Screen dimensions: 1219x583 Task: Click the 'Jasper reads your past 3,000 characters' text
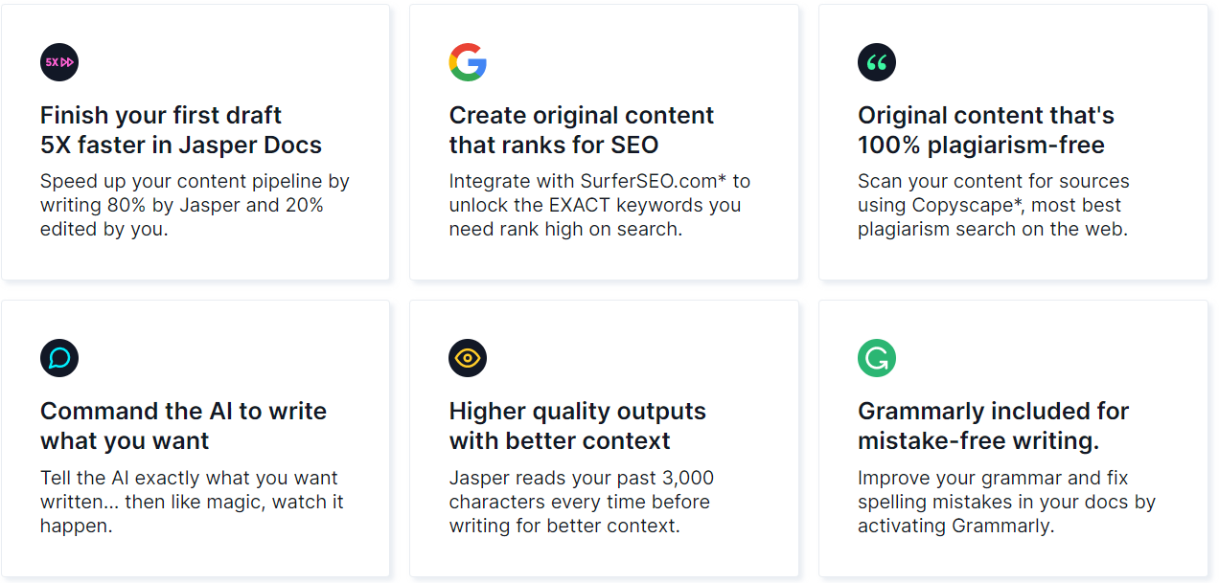click(x=582, y=502)
